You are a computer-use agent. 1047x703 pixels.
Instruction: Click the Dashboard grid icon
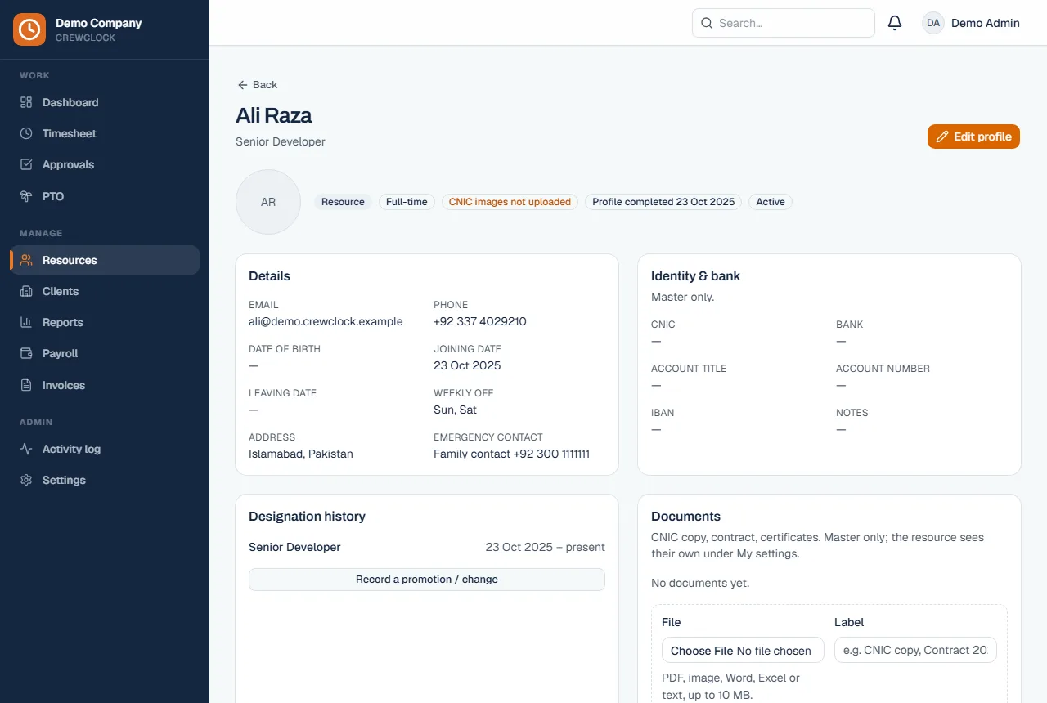click(x=26, y=102)
